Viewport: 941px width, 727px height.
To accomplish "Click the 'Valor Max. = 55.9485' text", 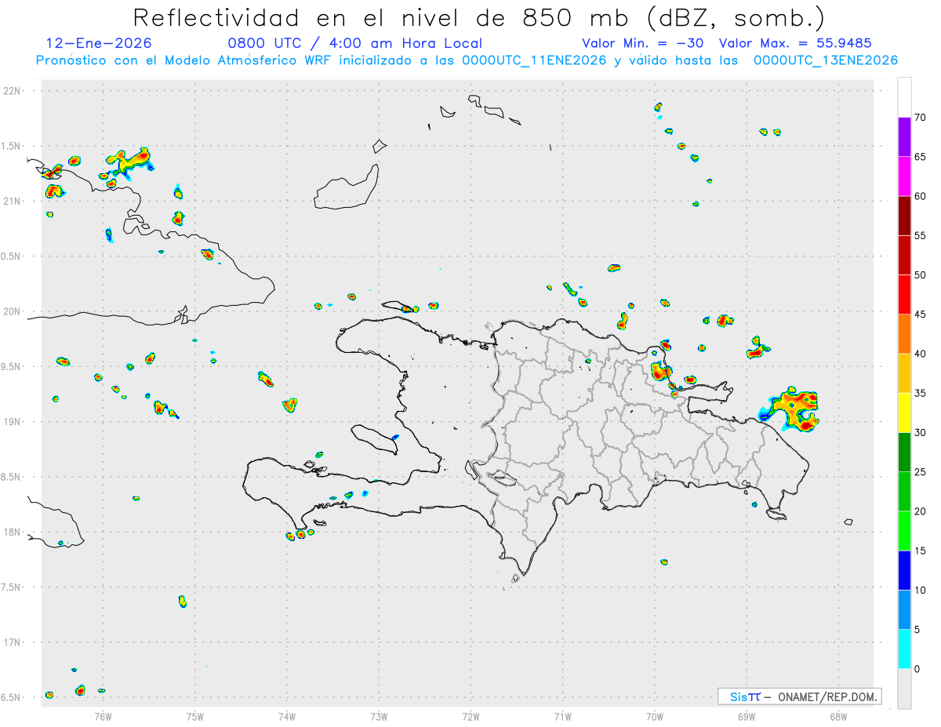I will click(795, 43).
